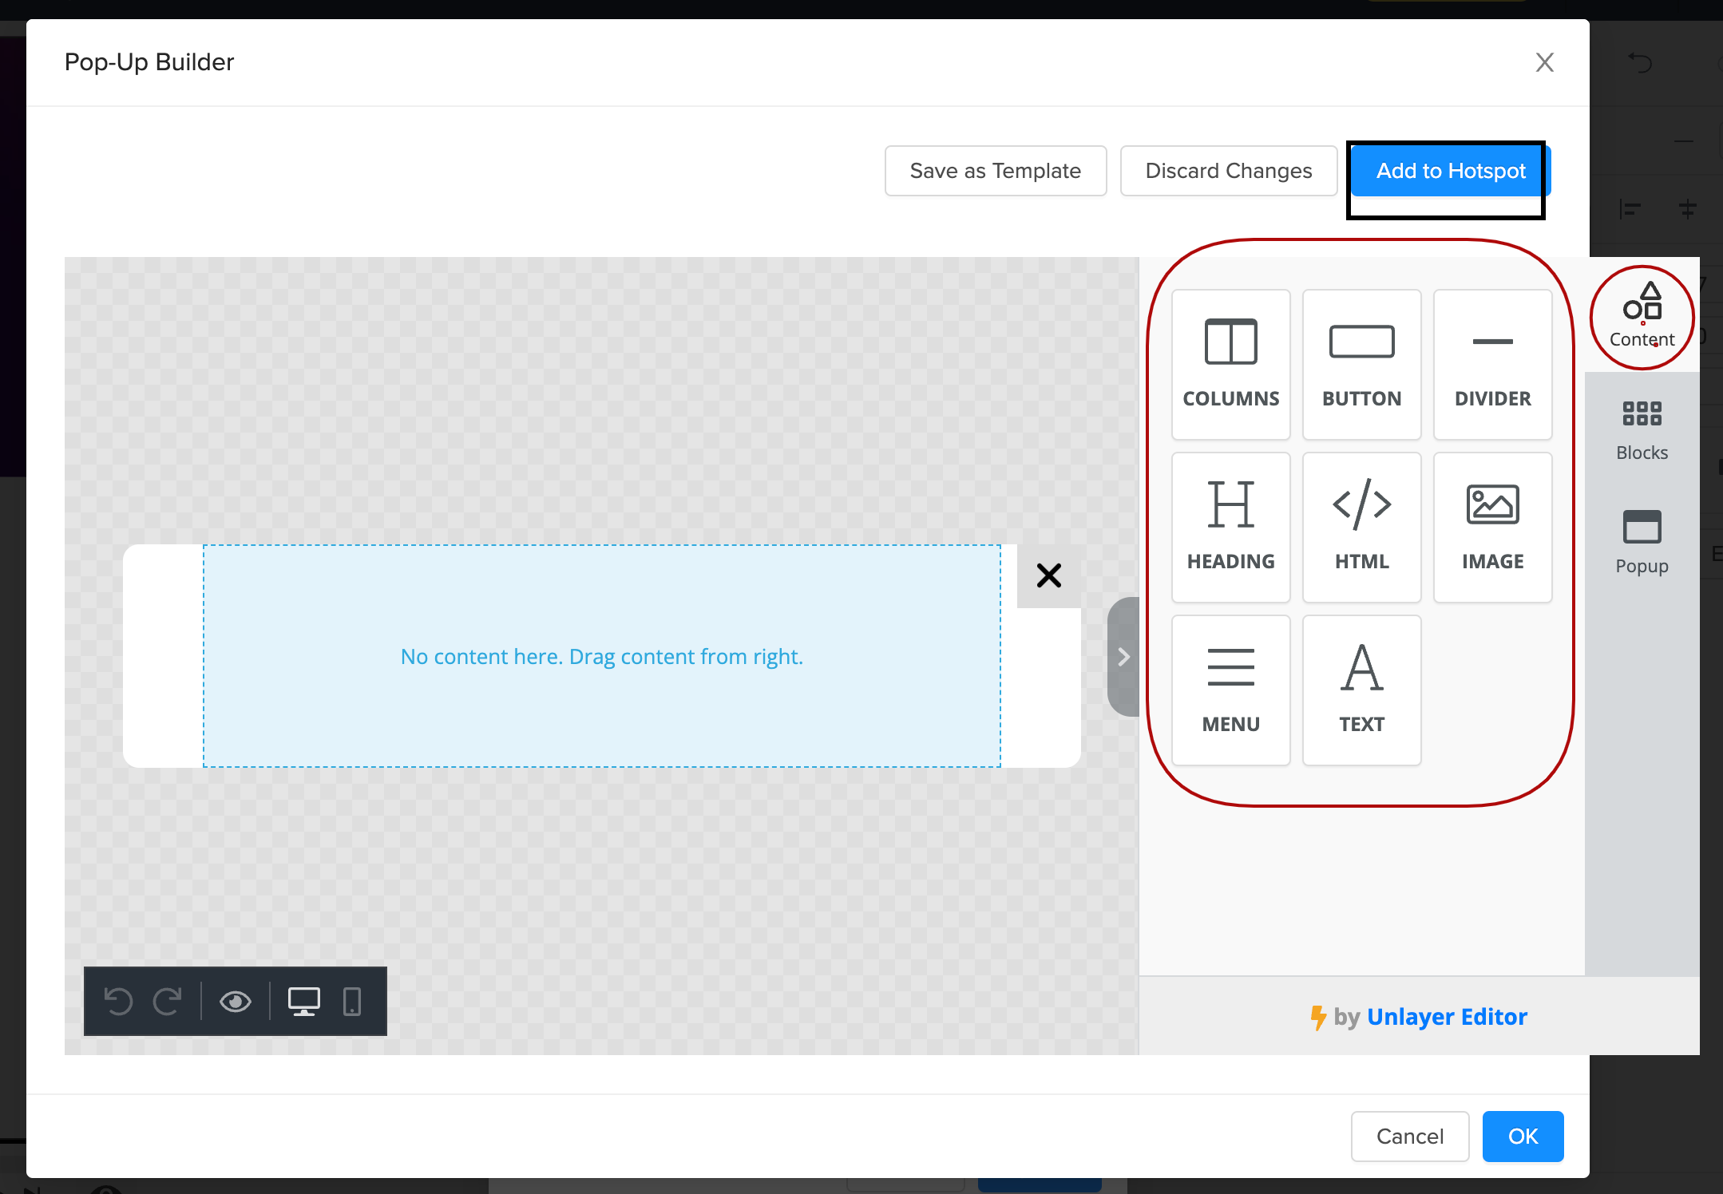1723x1194 pixels.
Task: Click Save as Template button
Action: (995, 171)
